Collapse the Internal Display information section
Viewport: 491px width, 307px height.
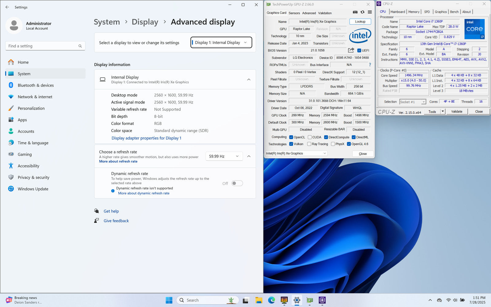(249, 80)
